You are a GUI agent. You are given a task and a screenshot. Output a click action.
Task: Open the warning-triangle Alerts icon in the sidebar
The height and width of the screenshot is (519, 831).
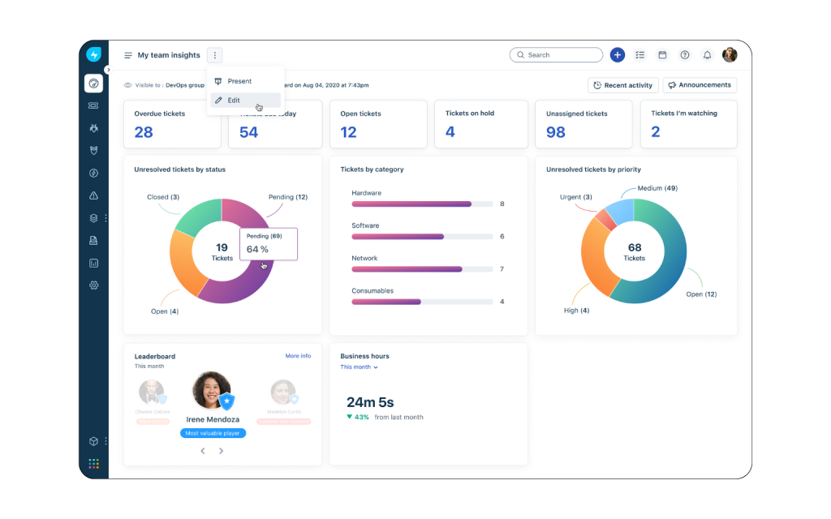pyautogui.click(x=93, y=195)
